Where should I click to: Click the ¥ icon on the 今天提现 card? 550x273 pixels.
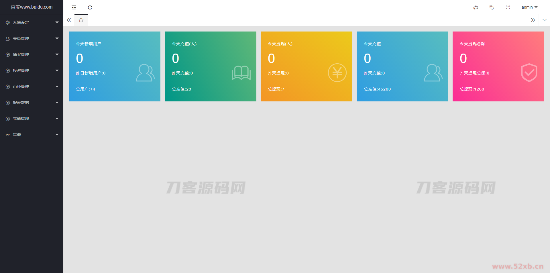tap(337, 73)
